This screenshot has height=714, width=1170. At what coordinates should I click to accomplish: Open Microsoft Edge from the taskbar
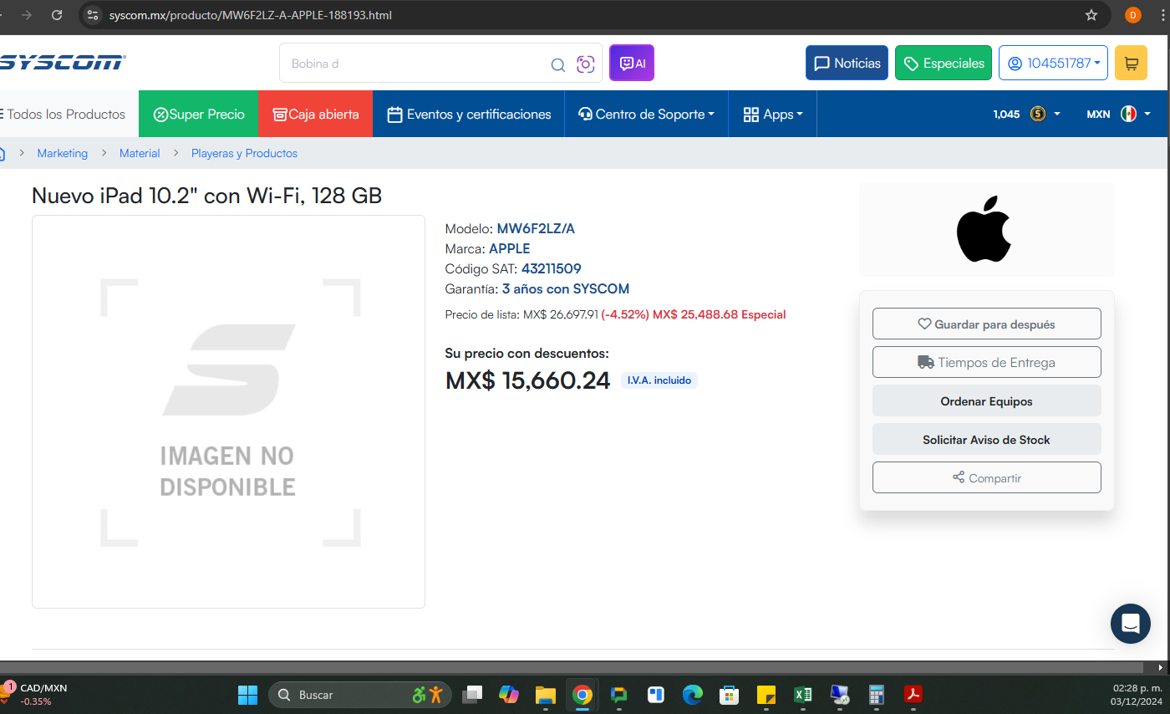tap(692, 695)
